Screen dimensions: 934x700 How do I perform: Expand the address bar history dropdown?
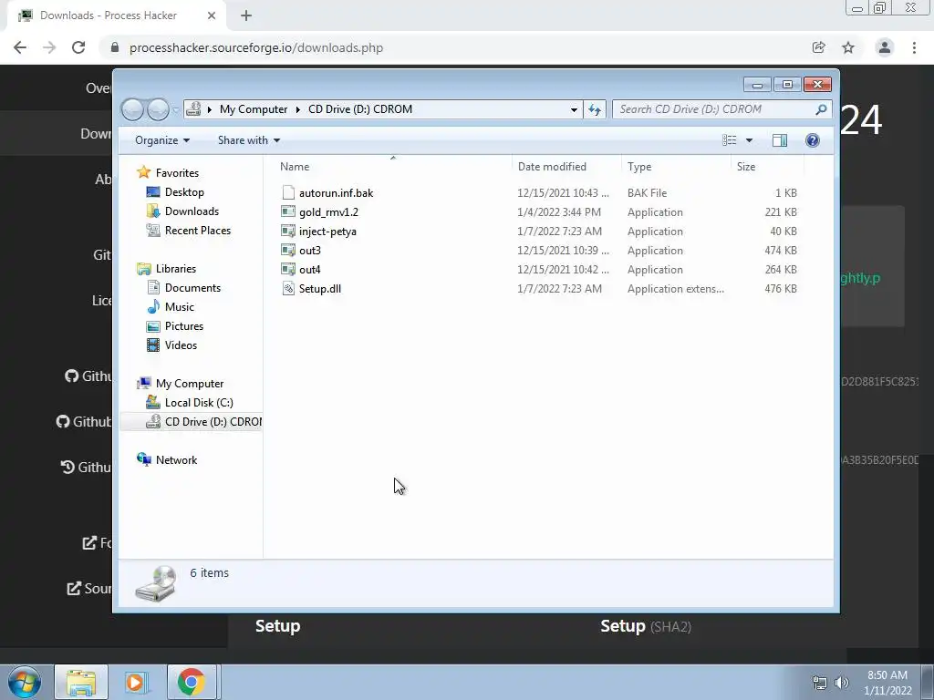(574, 109)
